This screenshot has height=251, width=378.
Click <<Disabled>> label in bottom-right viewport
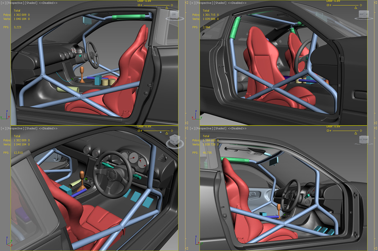pyautogui.click(x=237, y=128)
